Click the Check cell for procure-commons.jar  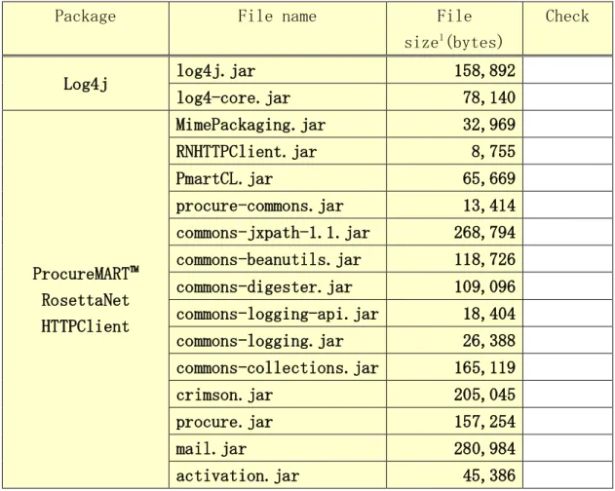[x=567, y=206]
